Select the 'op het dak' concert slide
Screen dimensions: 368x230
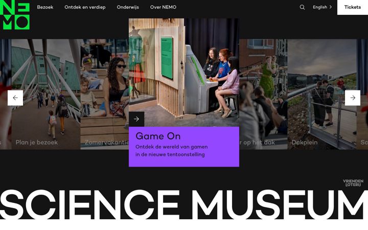[263, 94]
